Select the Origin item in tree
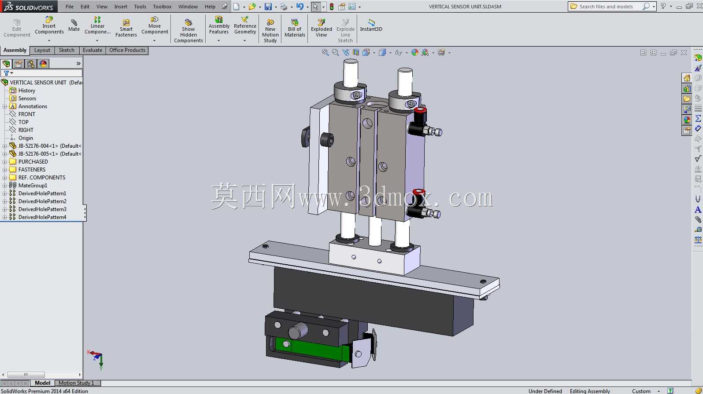The image size is (703, 394). (26, 138)
